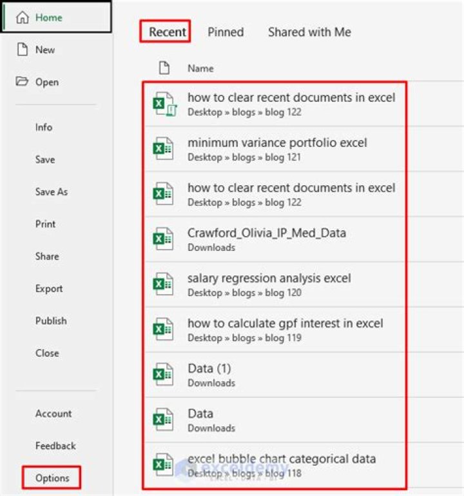Click the document icon in Name header

click(x=164, y=68)
